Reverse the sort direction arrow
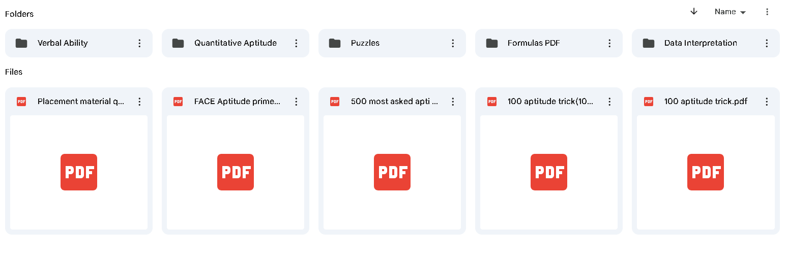The height and width of the screenshot is (260, 787). click(x=694, y=12)
